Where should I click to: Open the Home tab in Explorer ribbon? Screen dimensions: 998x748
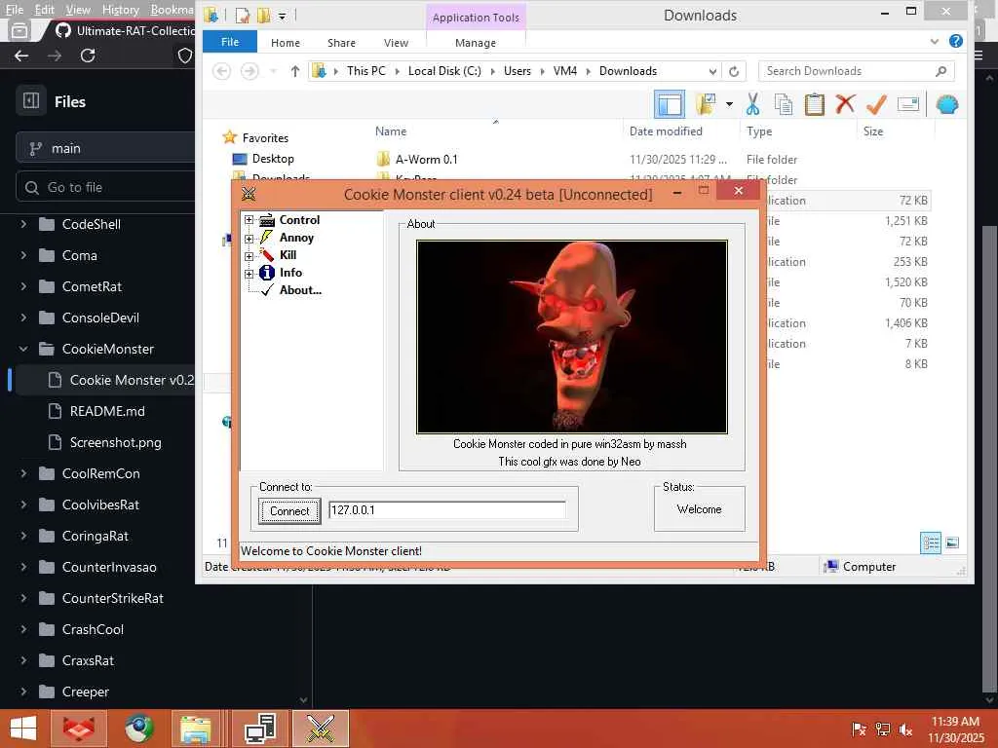[x=286, y=43]
